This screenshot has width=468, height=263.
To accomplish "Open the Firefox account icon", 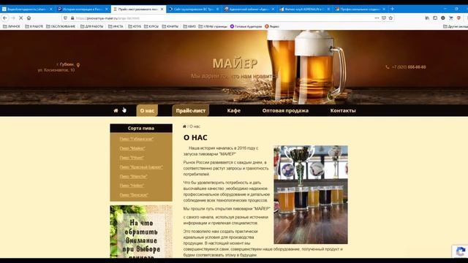I will pyautogui.click(x=443, y=18).
